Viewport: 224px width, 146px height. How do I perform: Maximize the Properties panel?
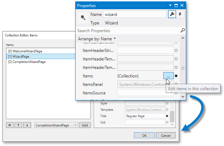176,6
